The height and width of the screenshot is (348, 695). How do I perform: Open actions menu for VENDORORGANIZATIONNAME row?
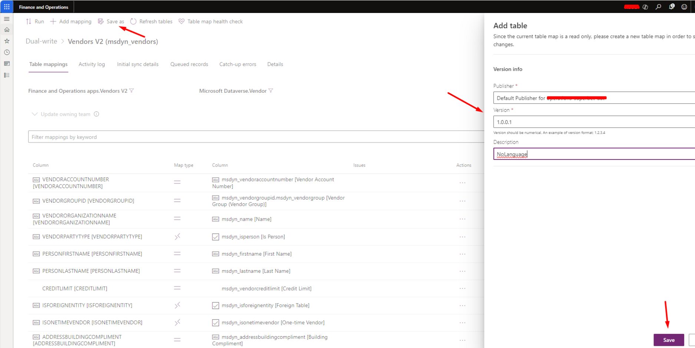click(462, 219)
